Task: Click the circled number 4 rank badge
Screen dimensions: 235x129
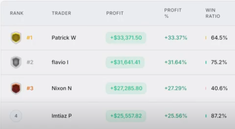Action: (x=16, y=116)
